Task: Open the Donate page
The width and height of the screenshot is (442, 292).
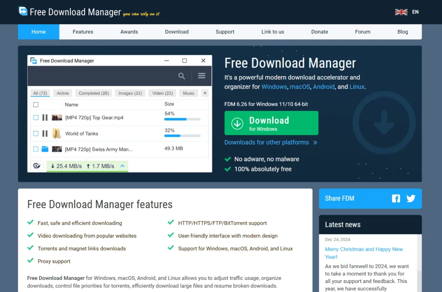Action: [x=320, y=32]
